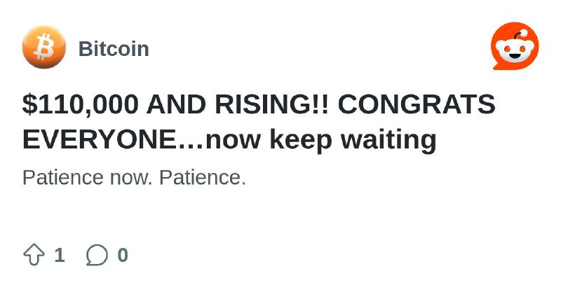561x292 pixels.
Task: Click the first "Patience" in the post body
Action: point(63,177)
